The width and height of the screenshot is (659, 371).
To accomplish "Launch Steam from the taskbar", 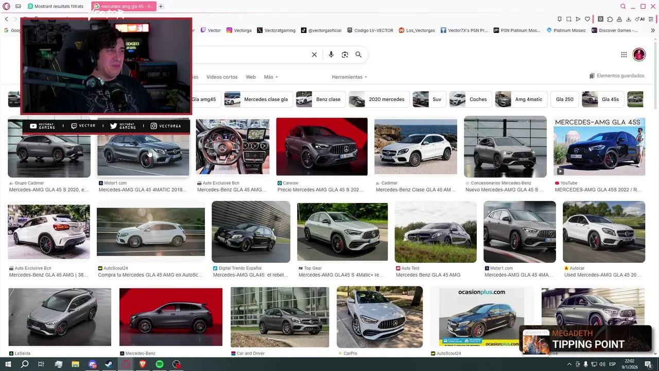I will pyautogui.click(x=109, y=364).
